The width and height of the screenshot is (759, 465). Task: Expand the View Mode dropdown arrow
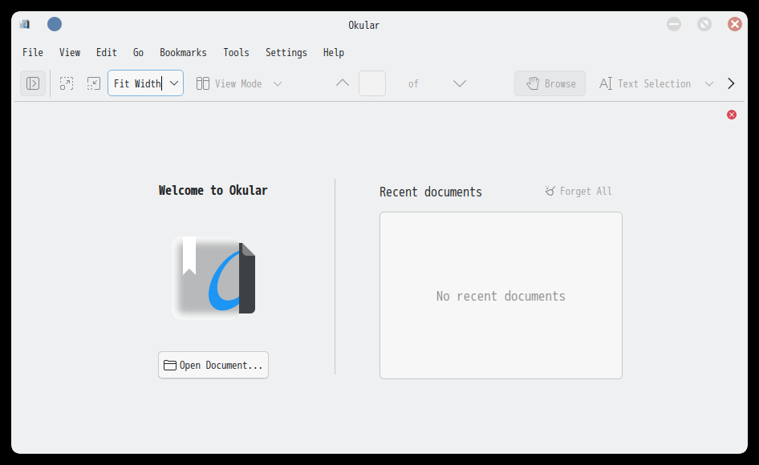(x=278, y=83)
